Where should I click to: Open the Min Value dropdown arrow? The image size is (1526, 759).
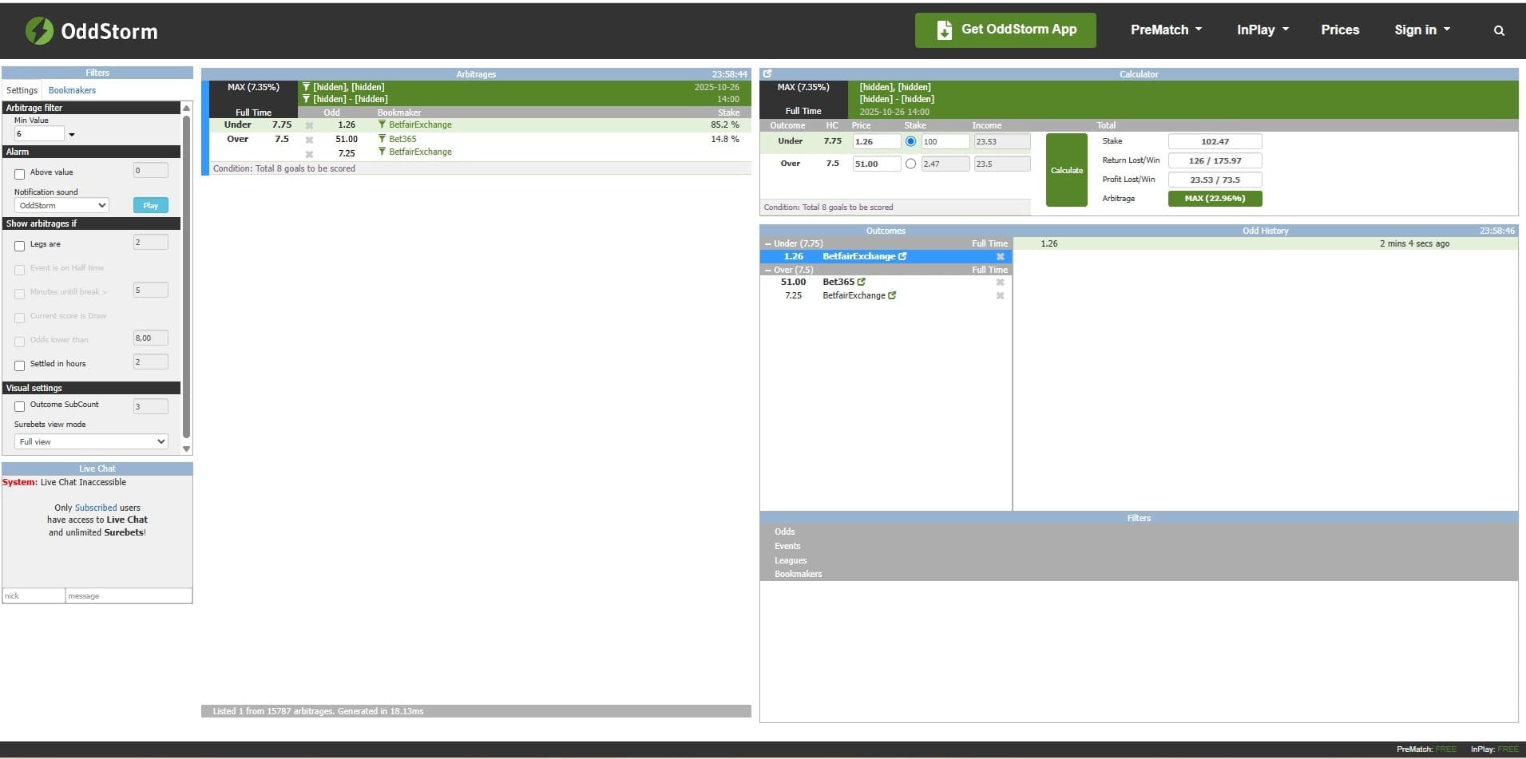coord(72,134)
